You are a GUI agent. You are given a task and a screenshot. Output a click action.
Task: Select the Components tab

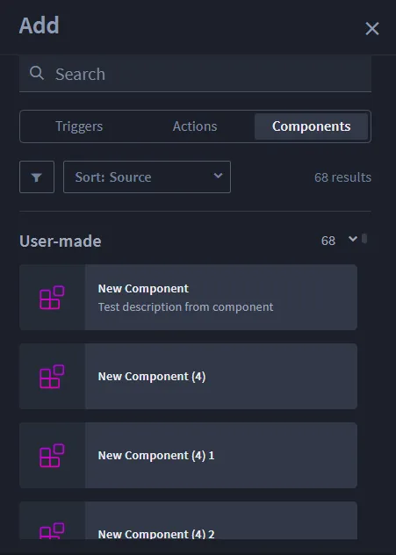tap(311, 126)
